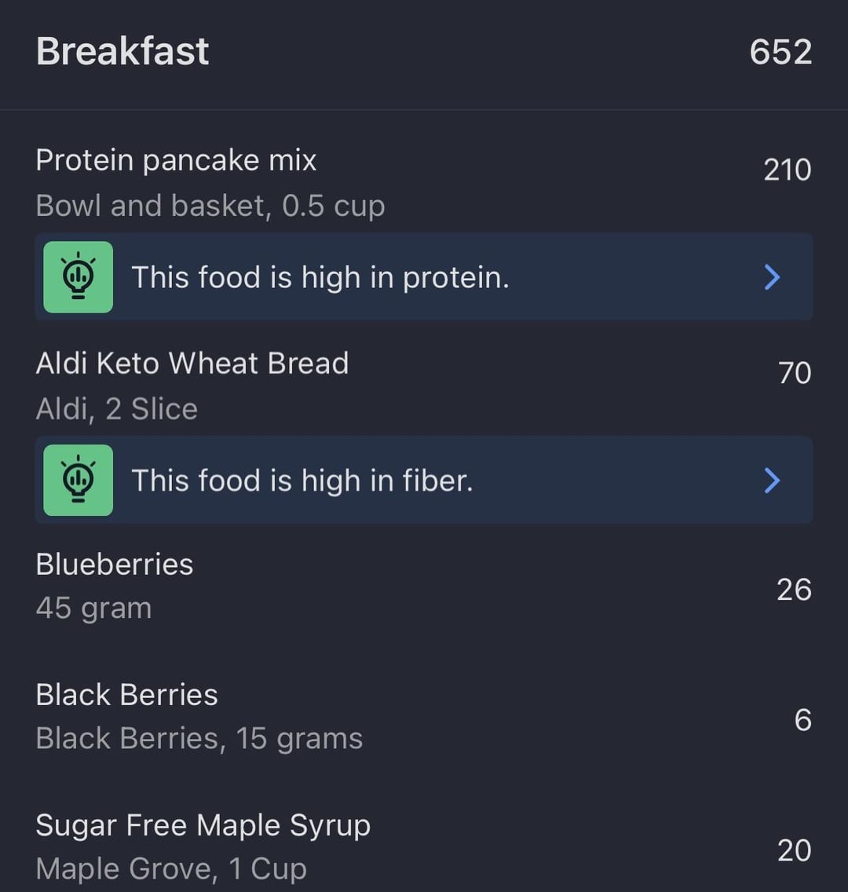This screenshot has width=848, height=892.
Task: Open the Blueberries food entry
Action: pyautogui.click(x=424, y=587)
